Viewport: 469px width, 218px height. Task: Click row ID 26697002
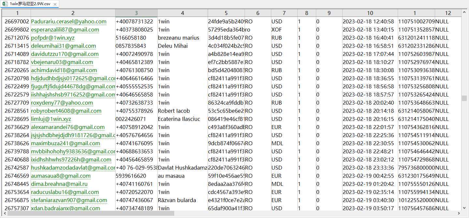pos(17,21)
